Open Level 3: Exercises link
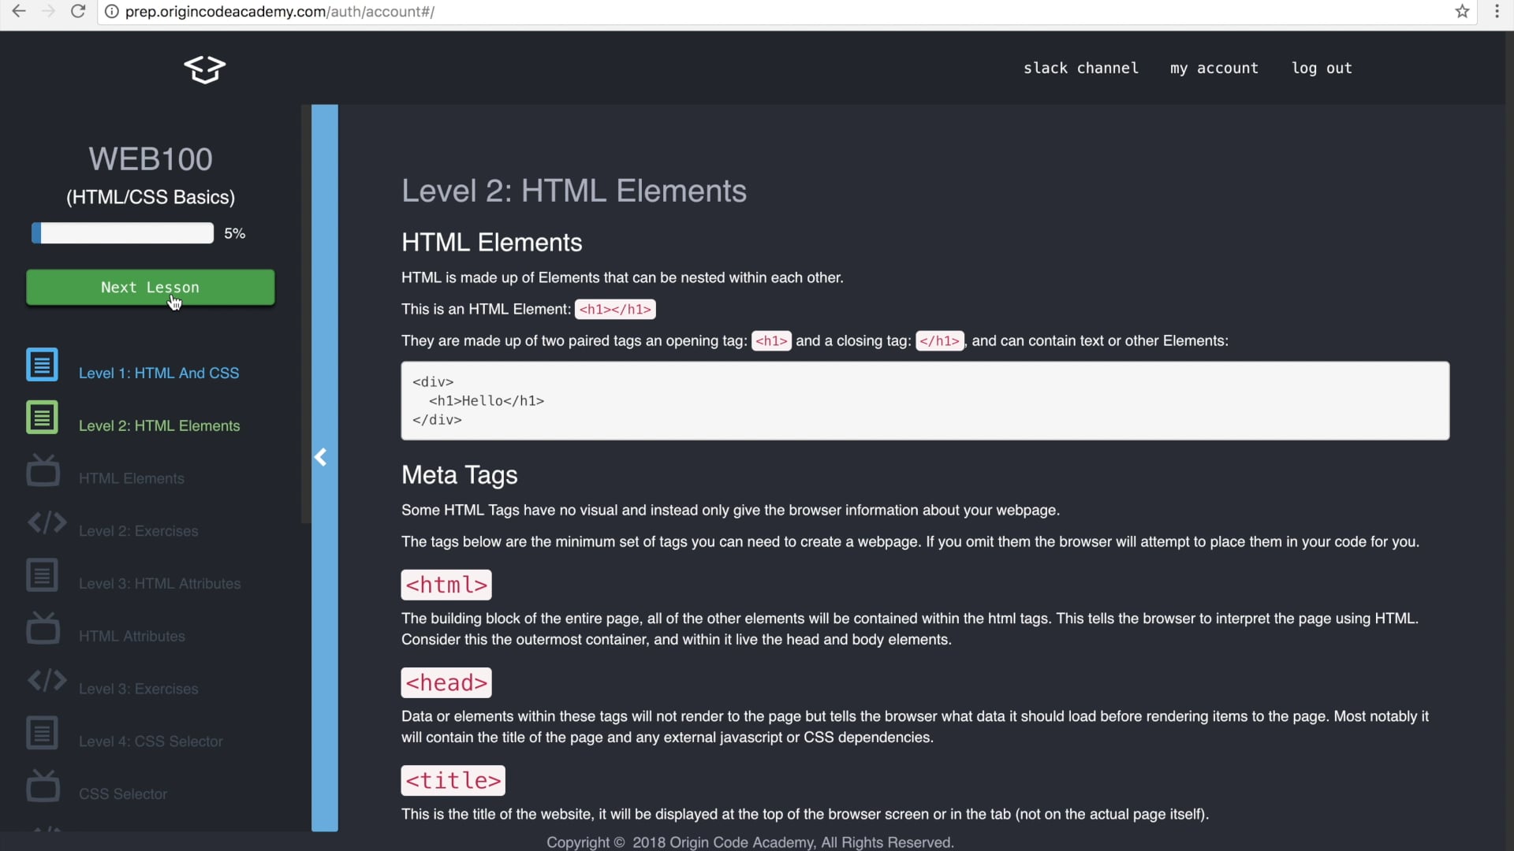 [139, 689]
